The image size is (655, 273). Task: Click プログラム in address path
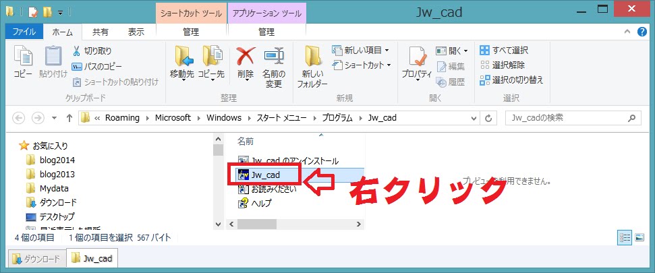(x=337, y=118)
